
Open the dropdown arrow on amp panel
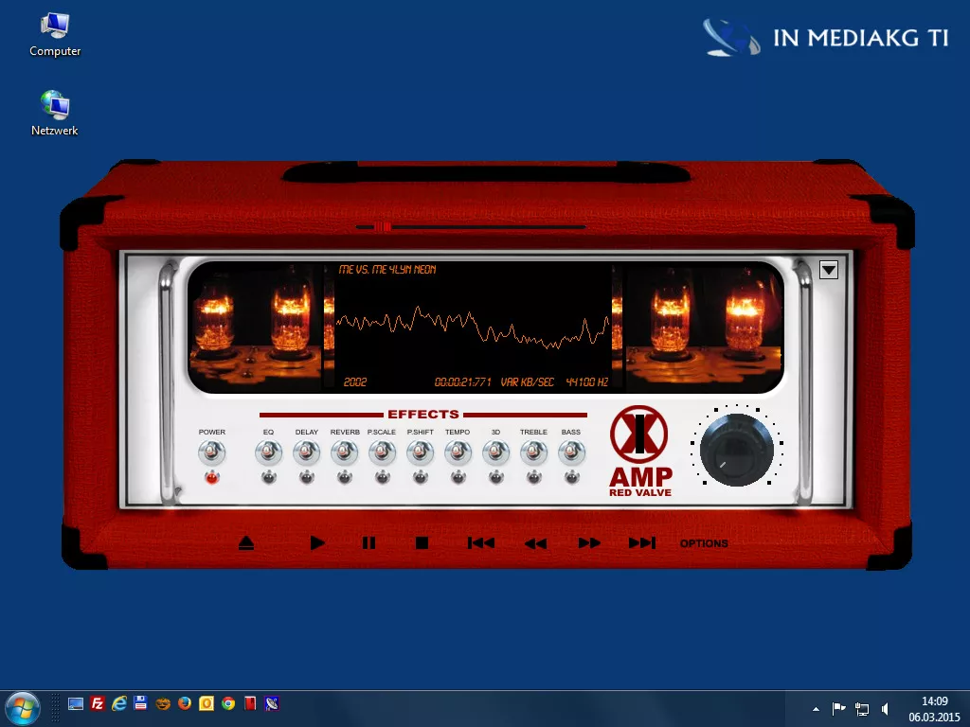829,270
